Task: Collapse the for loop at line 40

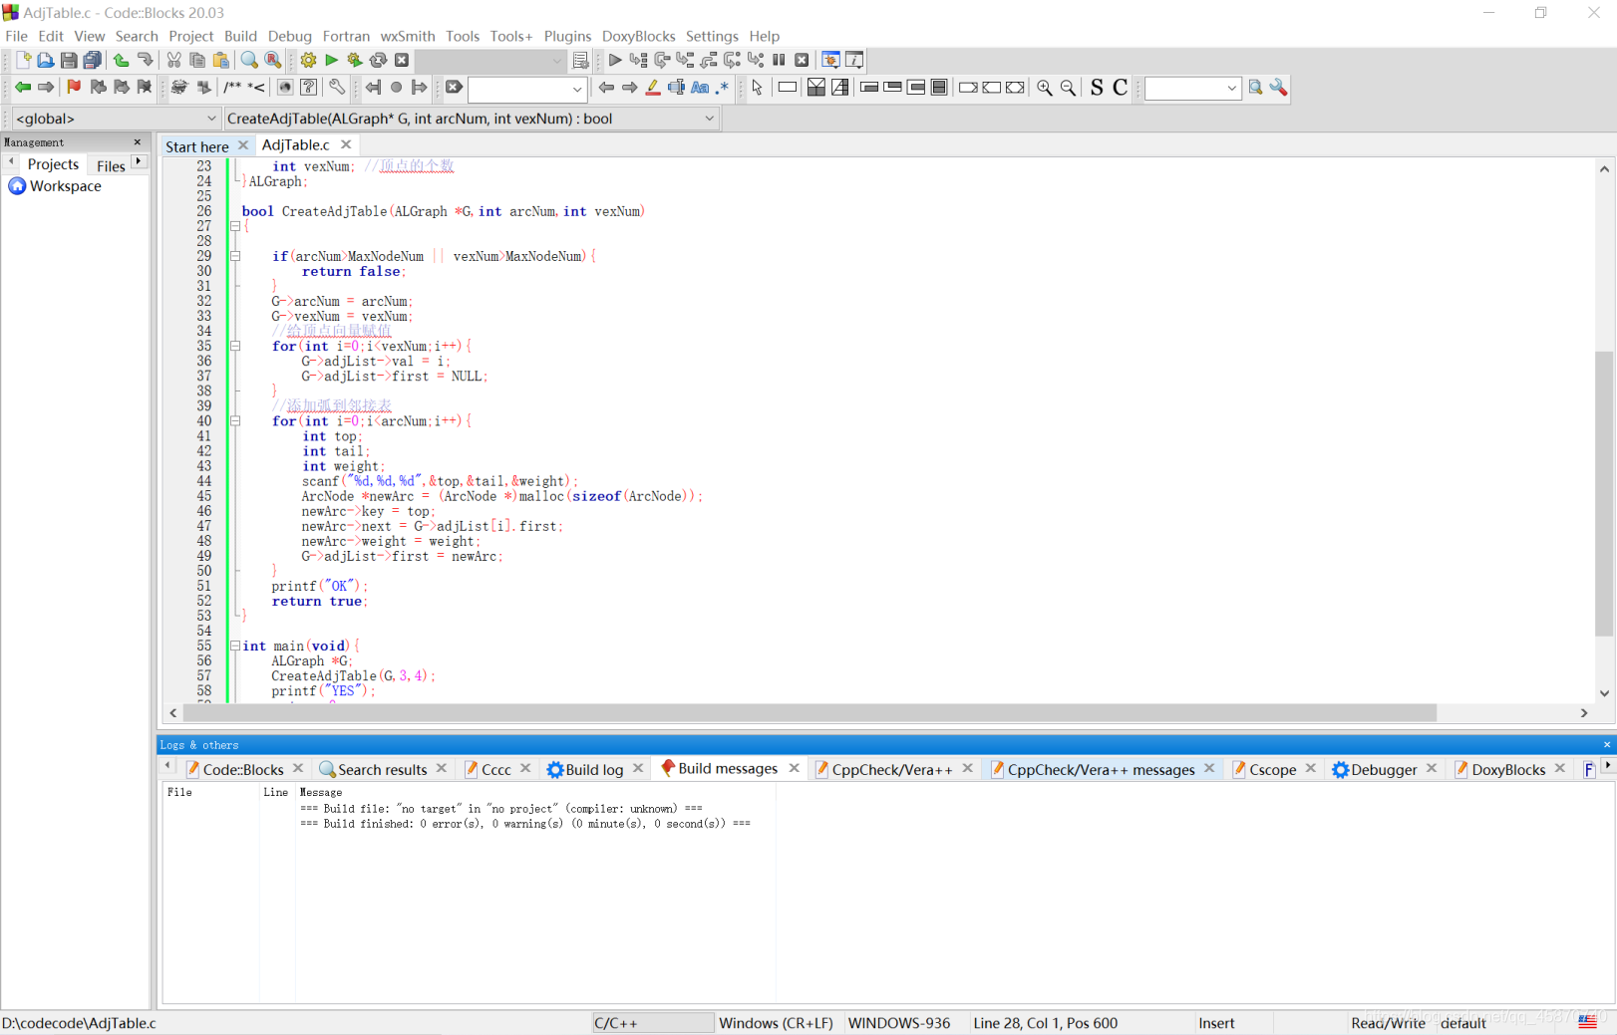Action: [x=235, y=421]
